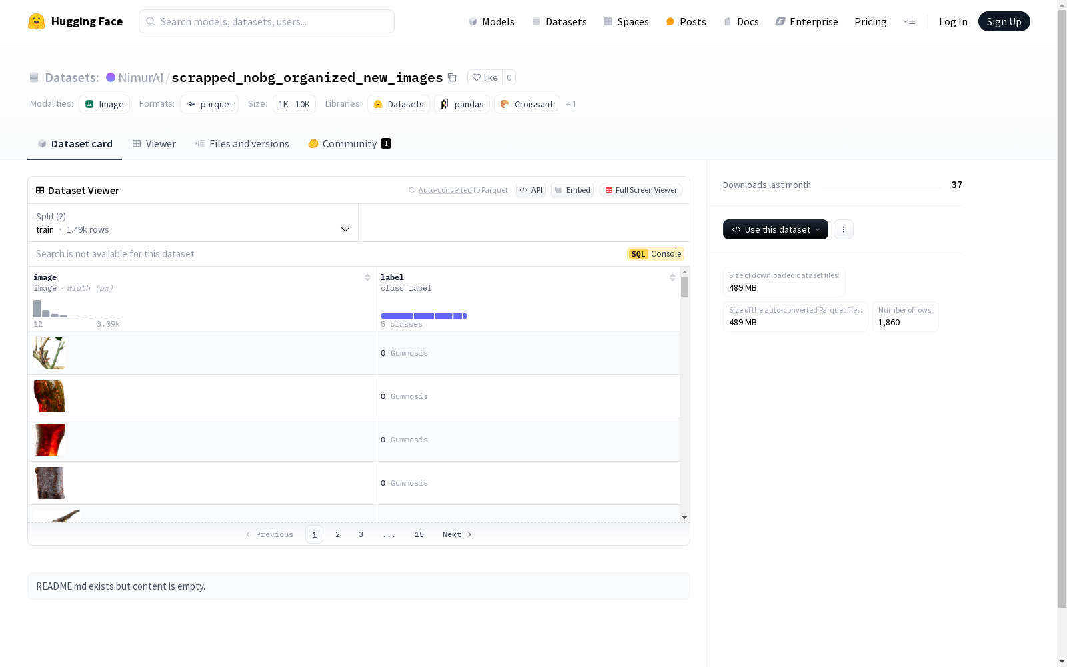Click the like count 0
The width and height of the screenshot is (1067, 667).
coord(509,77)
